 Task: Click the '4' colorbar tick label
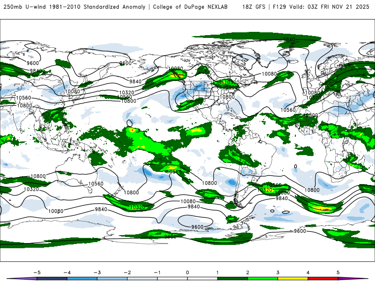click(x=308, y=273)
